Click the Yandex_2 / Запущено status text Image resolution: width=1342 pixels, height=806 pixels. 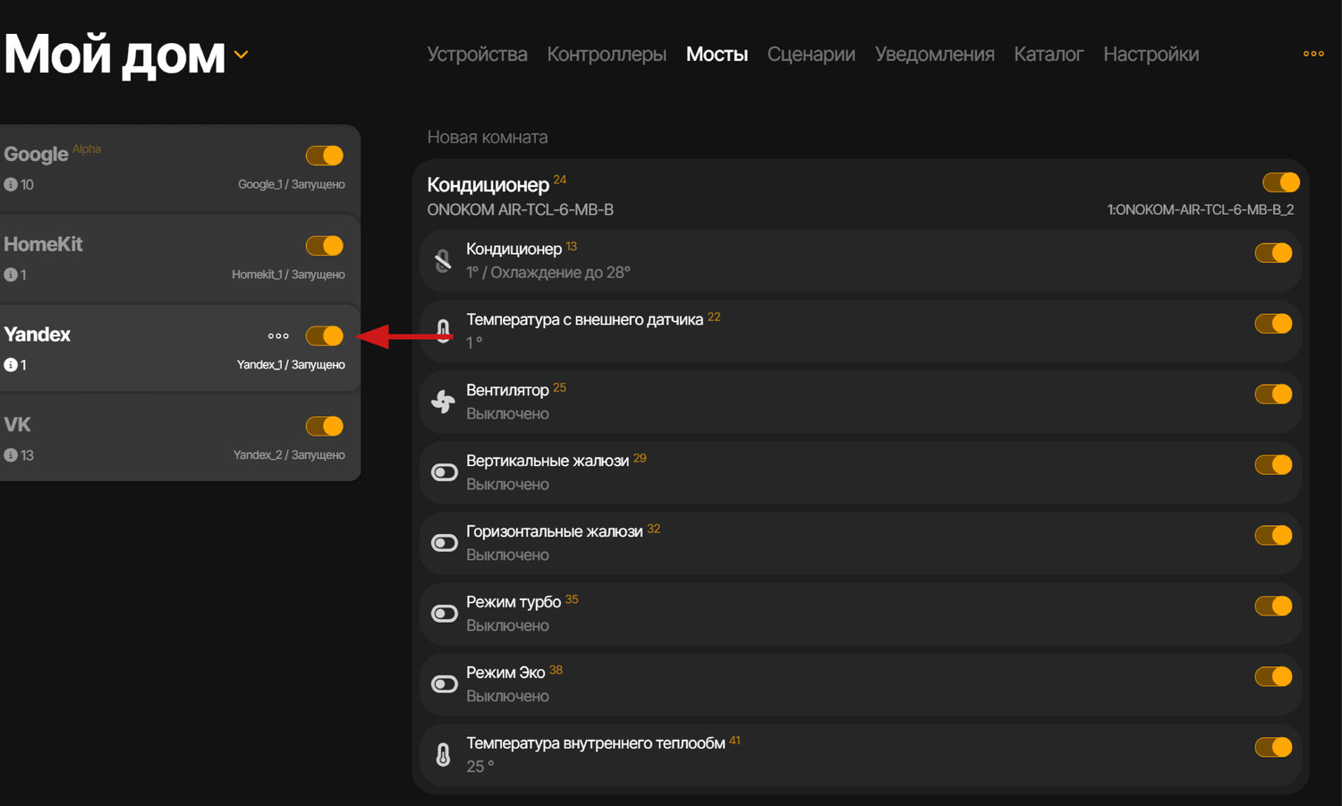(289, 455)
